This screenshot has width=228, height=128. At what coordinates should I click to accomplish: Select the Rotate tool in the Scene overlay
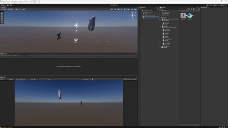pos(2,17)
